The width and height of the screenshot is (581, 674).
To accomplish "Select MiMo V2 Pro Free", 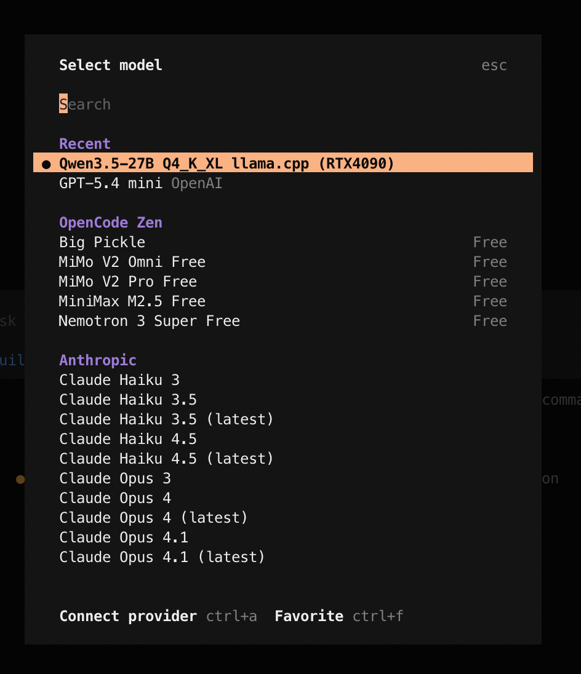I will pyautogui.click(x=128, y=282).
